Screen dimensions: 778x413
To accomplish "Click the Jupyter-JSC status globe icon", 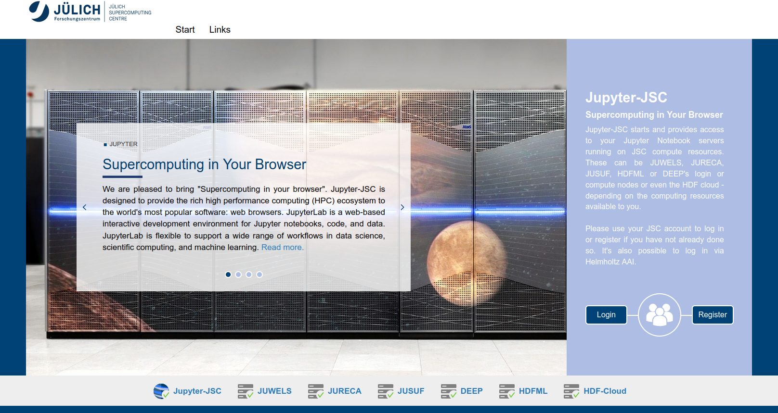I will (x=161, y=391).
